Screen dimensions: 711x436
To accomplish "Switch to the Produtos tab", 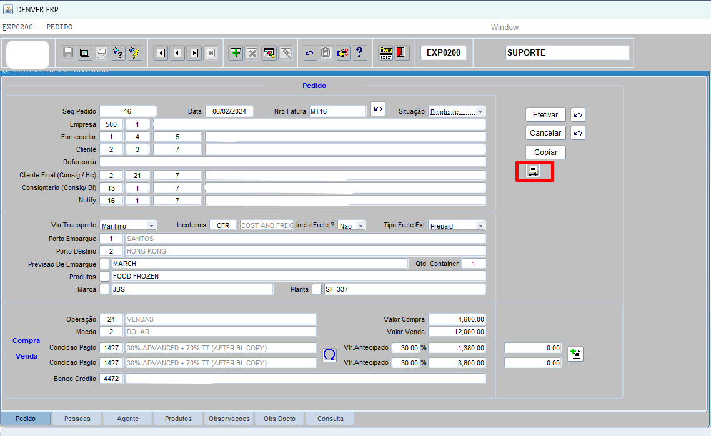I will [178, 419].
